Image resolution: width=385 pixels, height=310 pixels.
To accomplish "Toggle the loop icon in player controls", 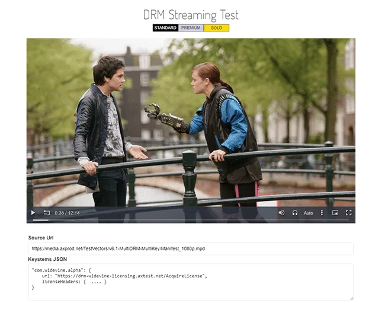I will (x=47, y=212).
